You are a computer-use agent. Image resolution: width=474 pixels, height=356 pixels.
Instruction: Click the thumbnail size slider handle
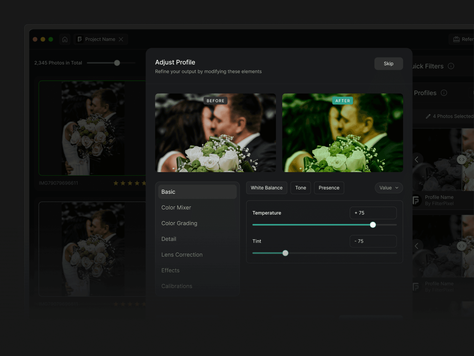[x=117, y=63]
